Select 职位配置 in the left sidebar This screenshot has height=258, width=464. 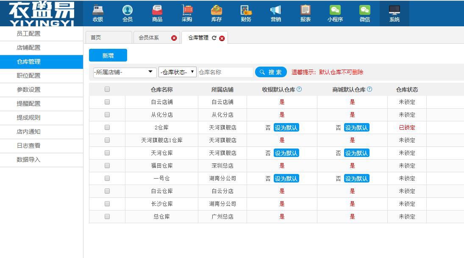28,76
